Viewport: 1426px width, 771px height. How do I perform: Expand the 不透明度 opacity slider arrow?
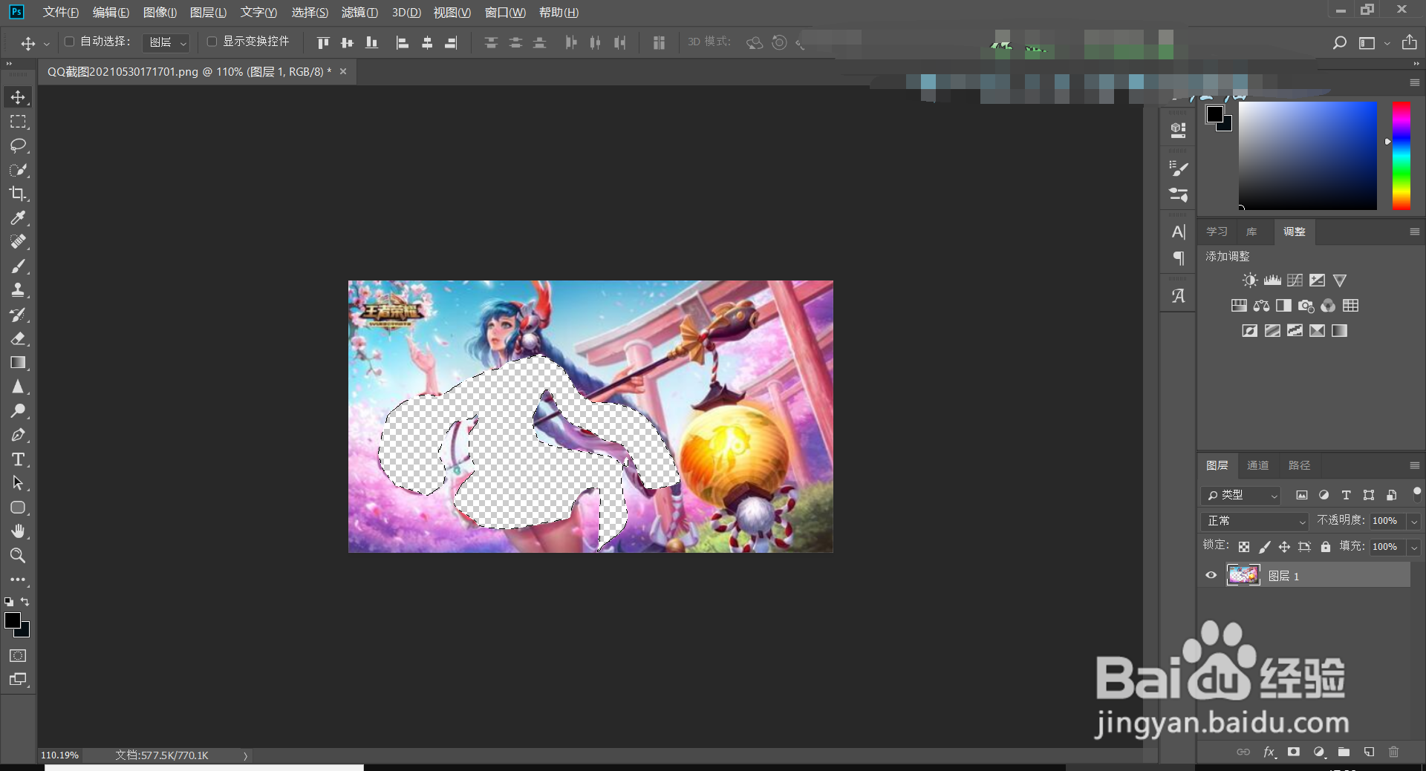coord(1414,521)
